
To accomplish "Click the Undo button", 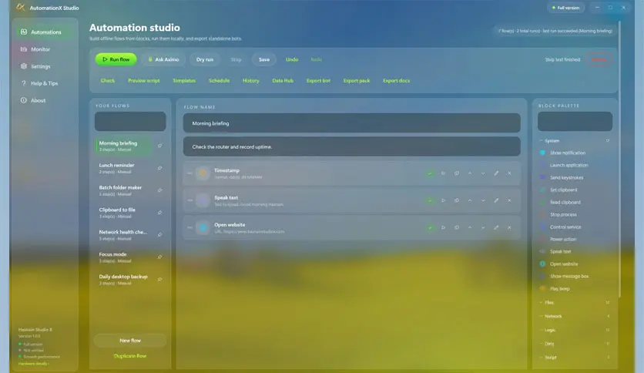I will tap(292, 59).
